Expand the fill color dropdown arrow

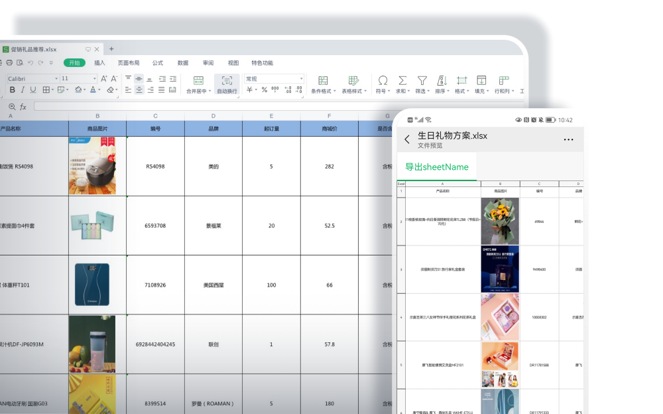click(85, 90)
